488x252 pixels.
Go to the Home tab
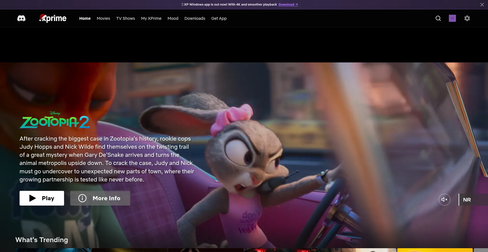pyautogui.click(x=85, y=18)
